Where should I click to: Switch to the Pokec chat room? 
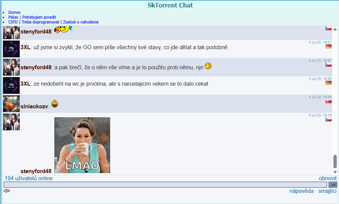click(x=13, y=17)
